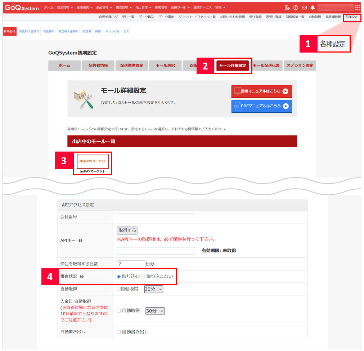Select the auPAYマーケット mall logo
The width and height of the screenshot is (364, 351).
(93, 162)
